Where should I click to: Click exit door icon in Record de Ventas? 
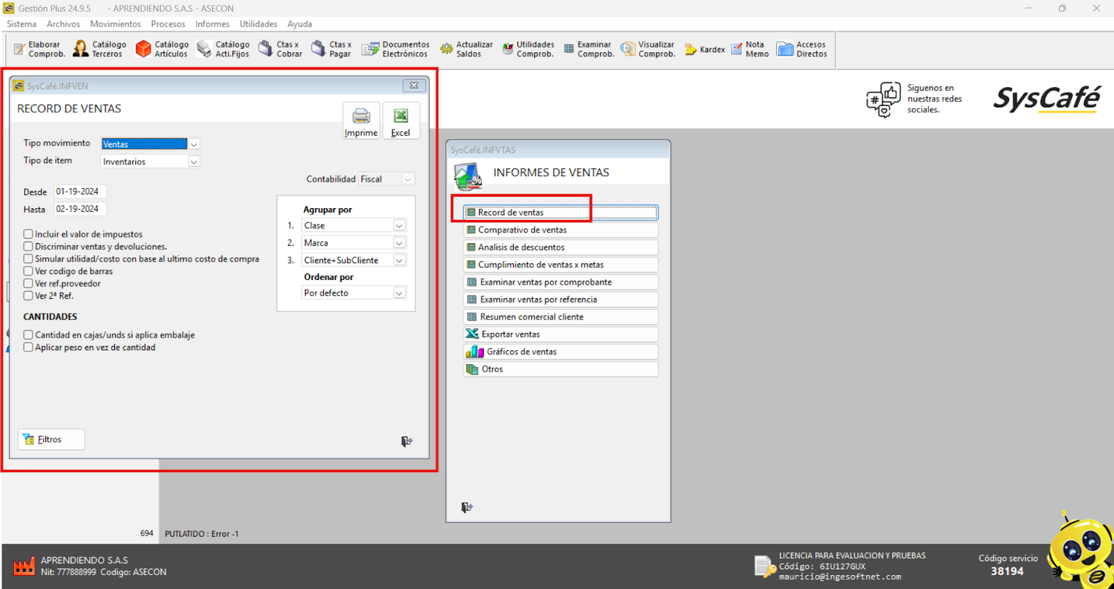[x=407, y=441]
